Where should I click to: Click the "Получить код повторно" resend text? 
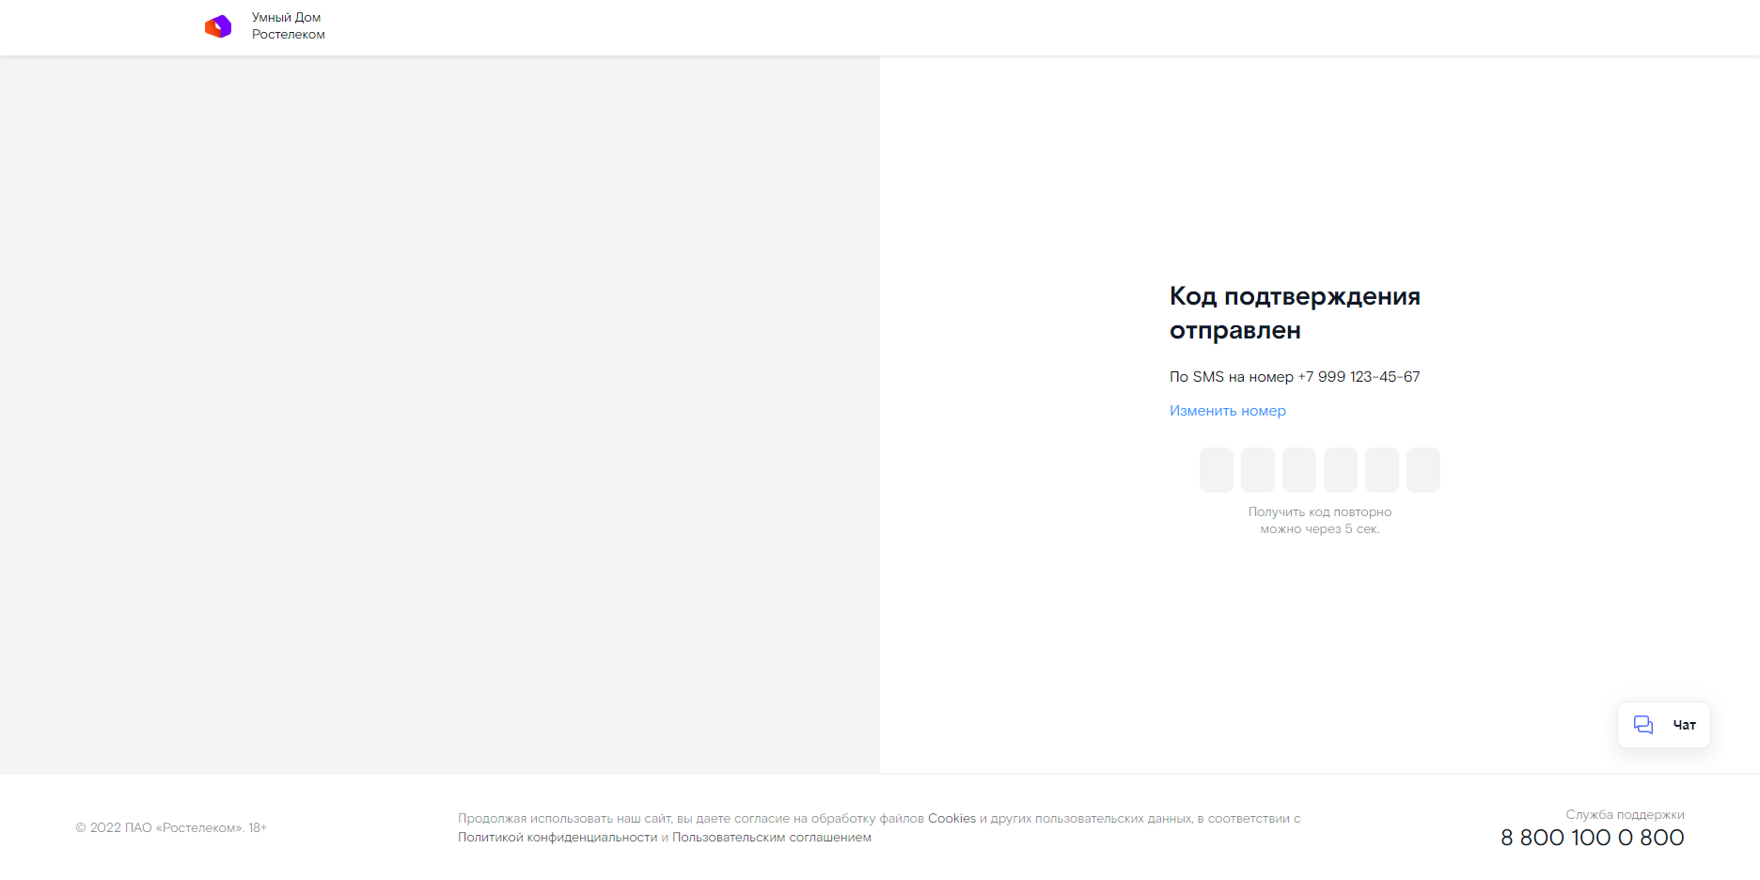point(1319,512)
